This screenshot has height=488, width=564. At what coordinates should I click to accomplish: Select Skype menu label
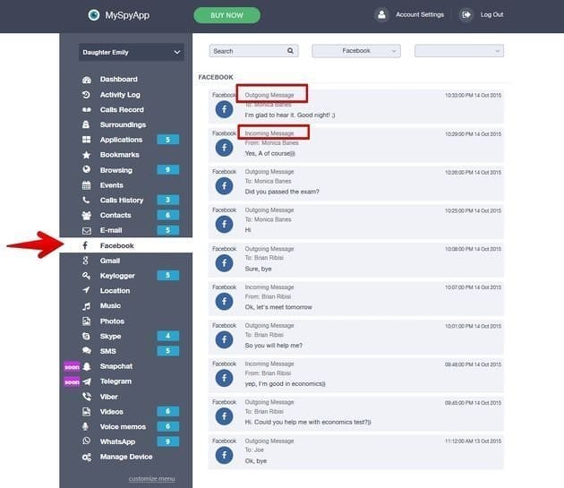click(110, 336)
